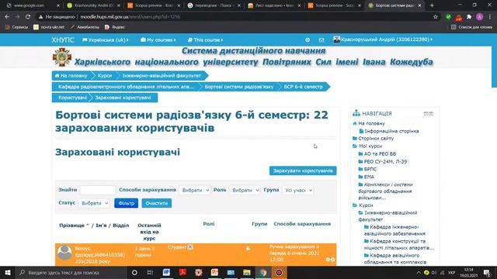Click the Chrome icon in taskbar
Viewport: 497px width, 279px height.
(262, 272)
